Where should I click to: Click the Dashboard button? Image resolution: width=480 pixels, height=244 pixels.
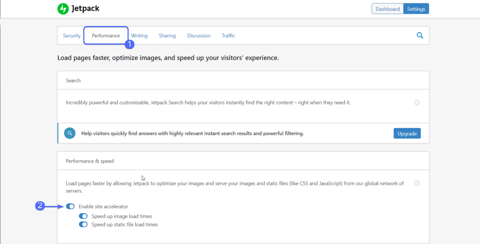(388, 9)
